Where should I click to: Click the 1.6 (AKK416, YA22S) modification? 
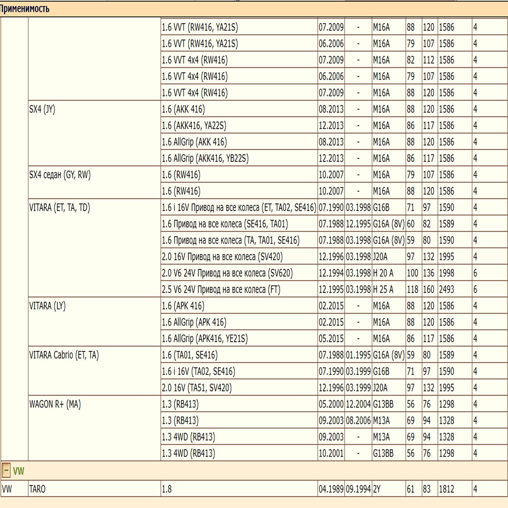pyautogui.click(x=194, y=126)
